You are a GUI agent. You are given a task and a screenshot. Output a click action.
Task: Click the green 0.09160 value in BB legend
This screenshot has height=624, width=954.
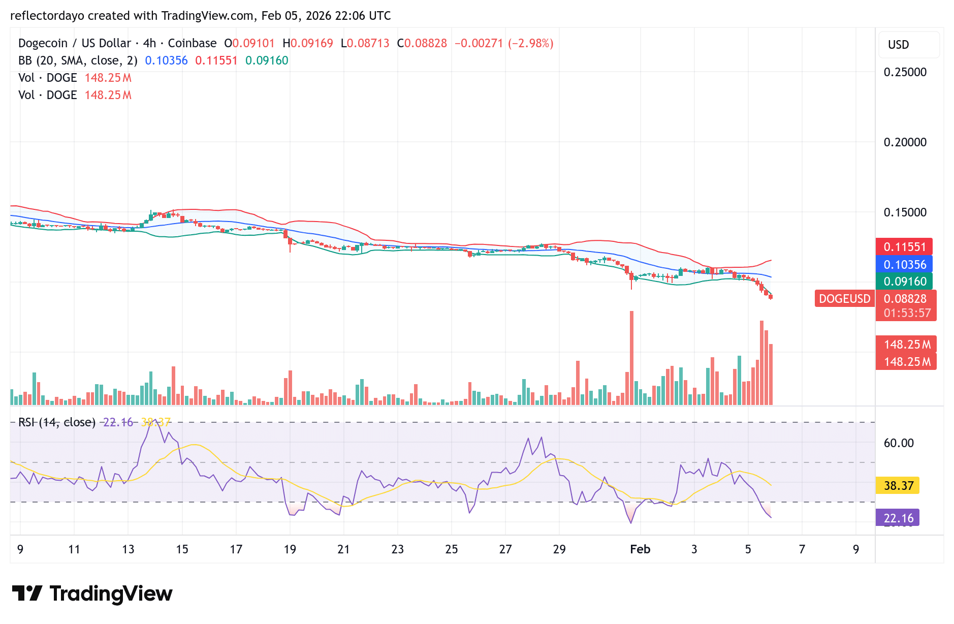(x=267, y=60)
